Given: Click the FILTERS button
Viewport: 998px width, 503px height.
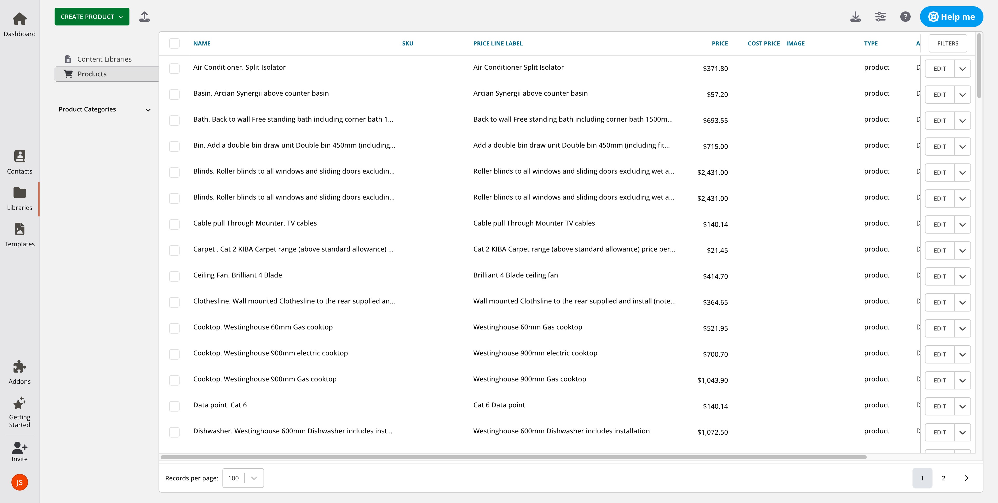Looking at the screenshot, I should point(948,43).
